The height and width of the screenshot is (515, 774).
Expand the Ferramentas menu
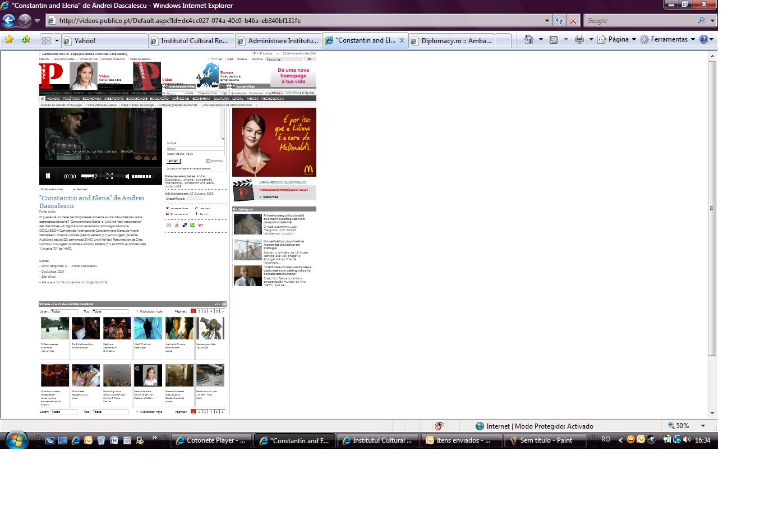[x=669, y=39]
